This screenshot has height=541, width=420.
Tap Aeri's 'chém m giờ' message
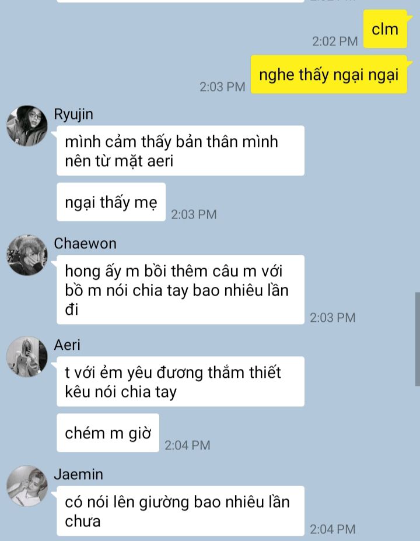108,433
